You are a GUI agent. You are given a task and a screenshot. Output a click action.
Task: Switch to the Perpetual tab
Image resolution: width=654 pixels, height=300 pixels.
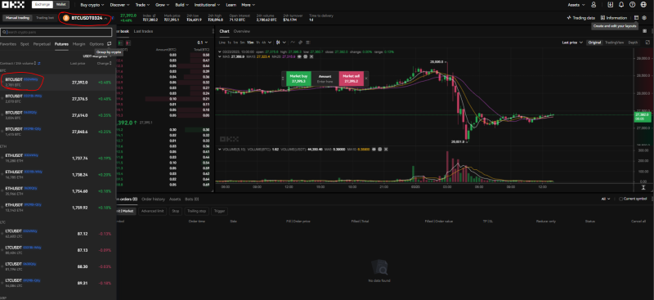[x=42, y=44]
